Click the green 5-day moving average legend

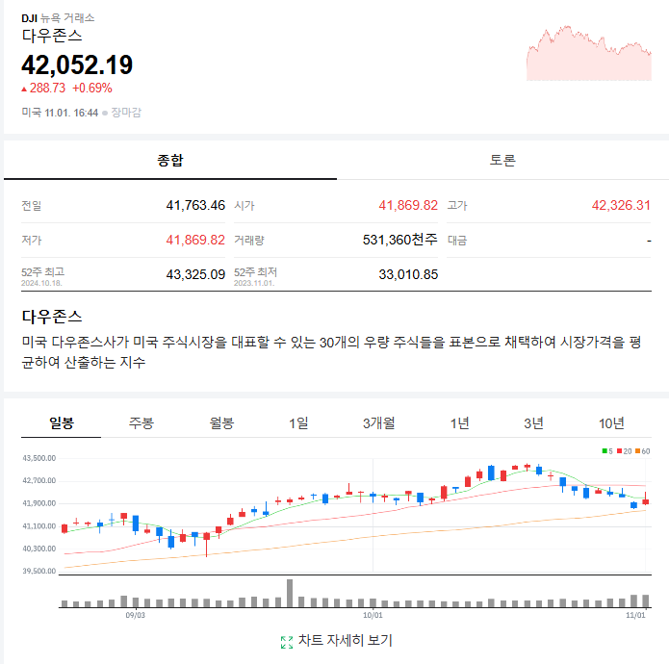tap(608, 450)
